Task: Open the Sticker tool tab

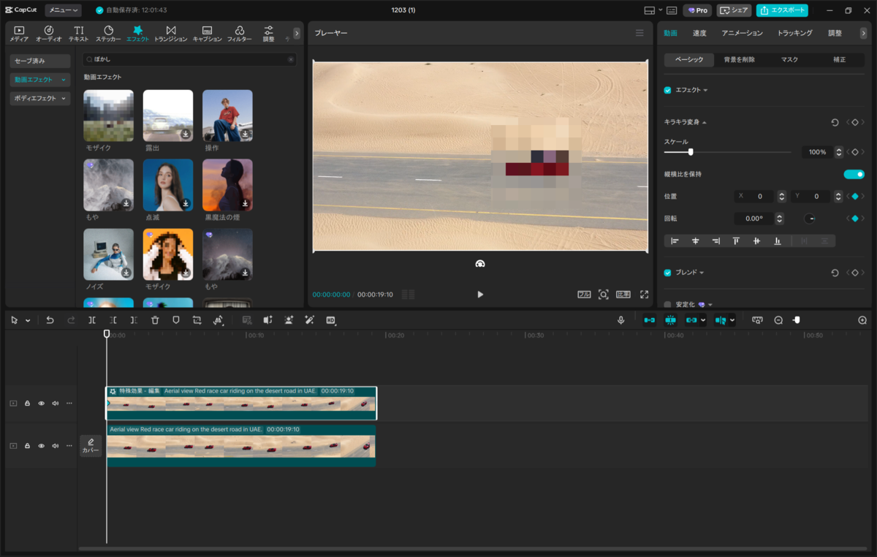Action: click(108, 34)
